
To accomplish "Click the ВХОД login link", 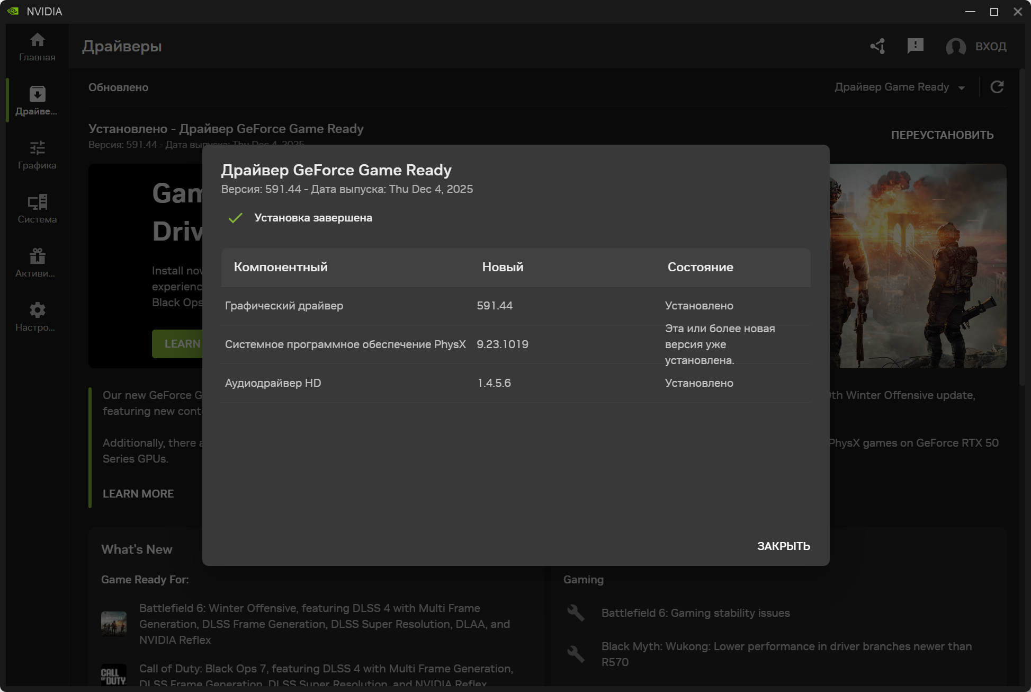I will click(991, 47).
